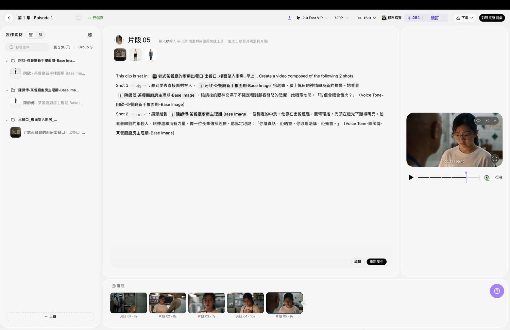Click the 彩現完整劇集 render button

(x=492, y=18)
